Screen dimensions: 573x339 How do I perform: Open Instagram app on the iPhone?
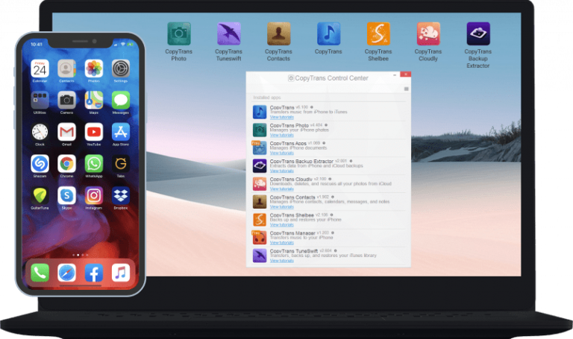[x=94, y=196]
